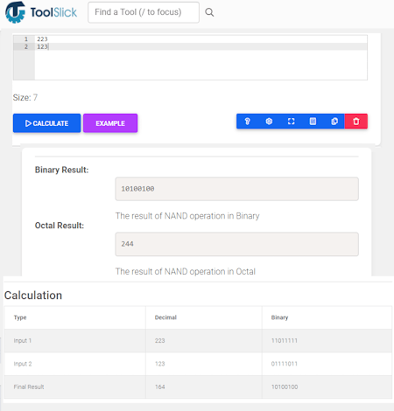Click the Octal Result field 244
394x411 pixels.
(x=236, y=244)
